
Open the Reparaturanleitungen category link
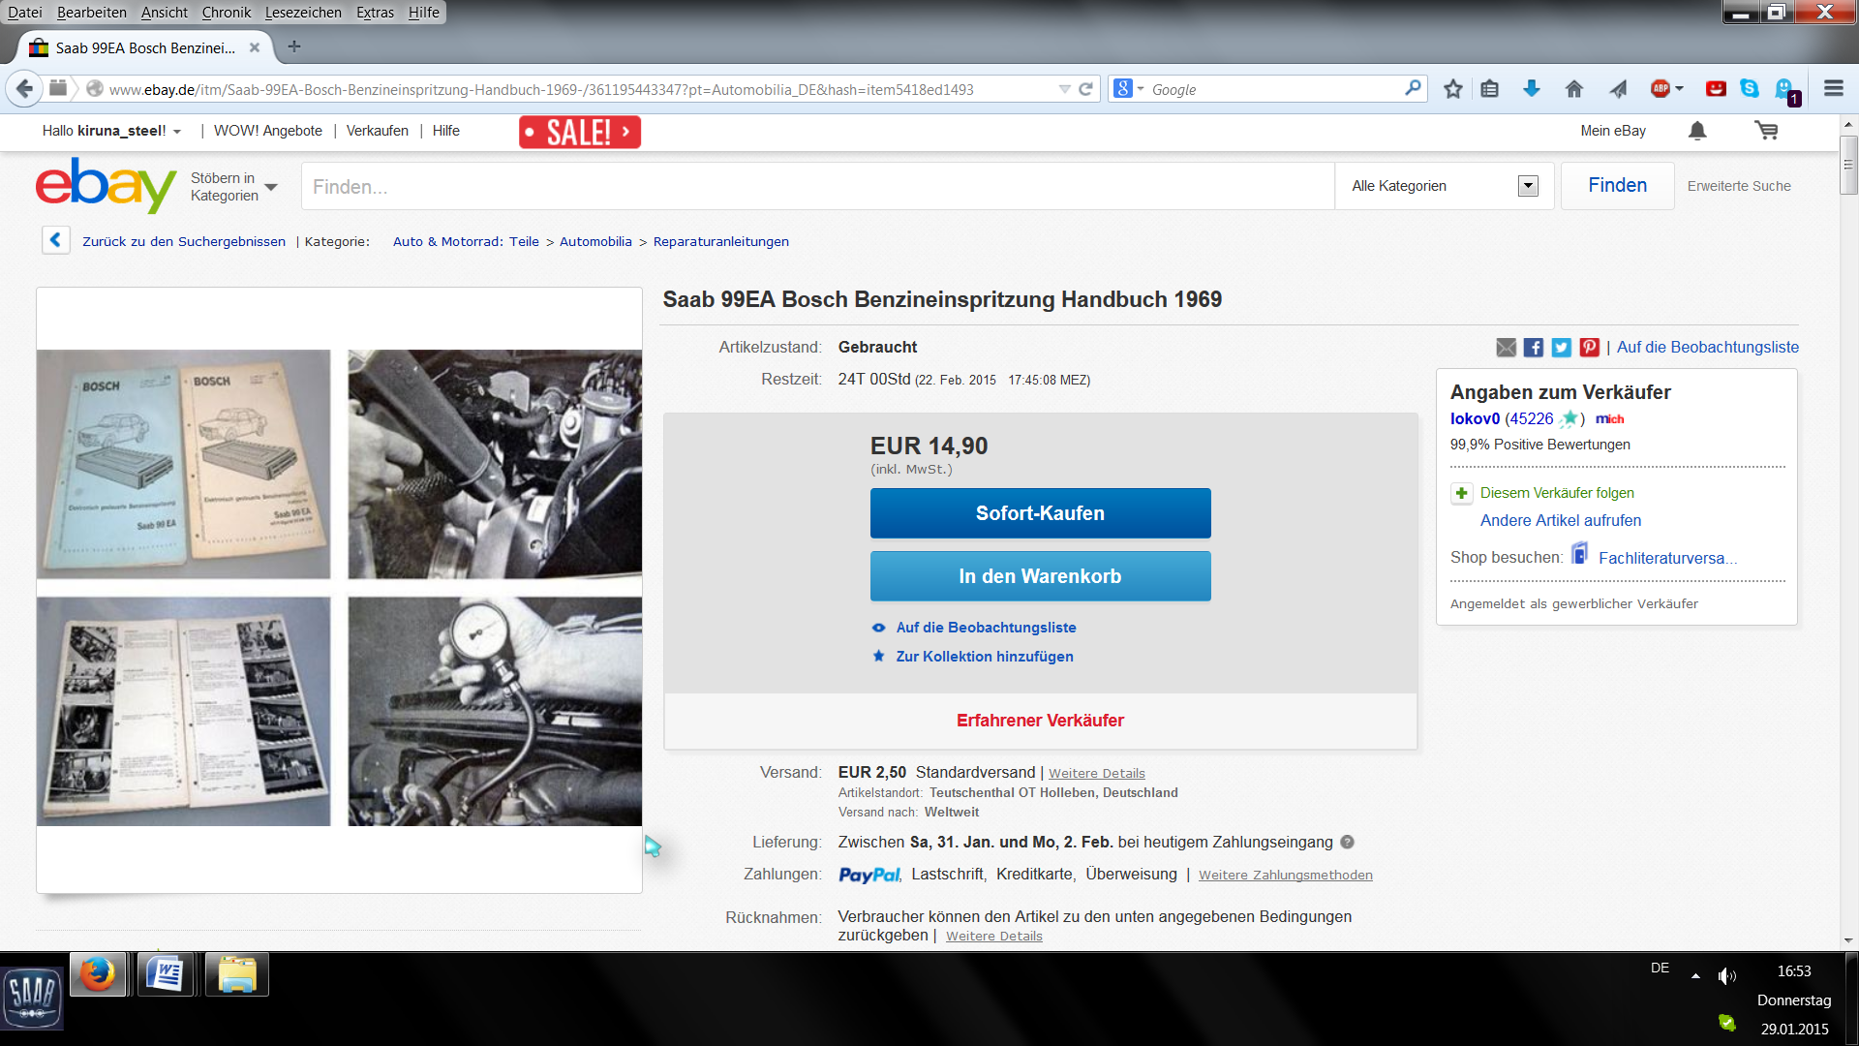coord(720,241)
